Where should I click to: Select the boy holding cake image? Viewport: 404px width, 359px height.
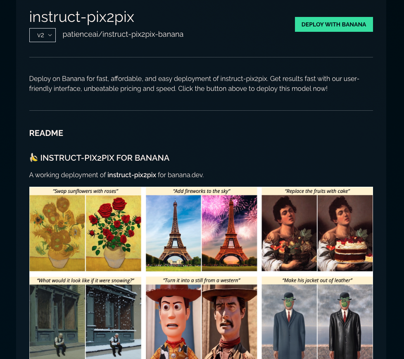click(x=345, y=233)
